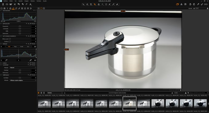Switch browser to list view icon
The width and height of the screenshot is (209, 113).
tap(44, 93)
